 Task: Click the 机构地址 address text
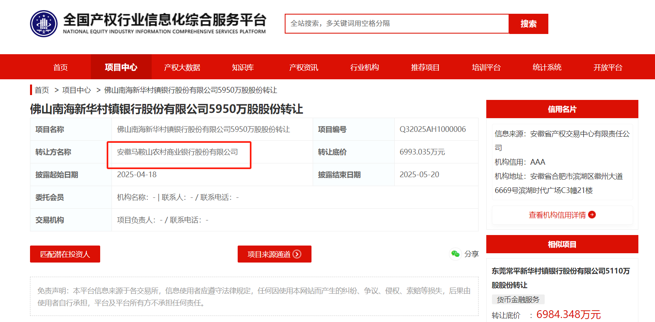point(559,183)
